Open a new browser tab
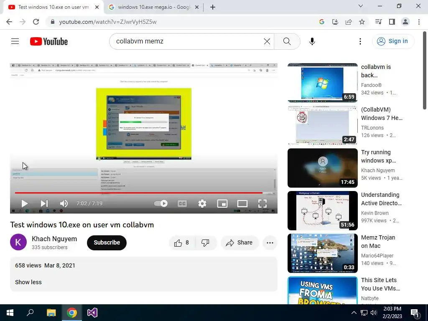Screen dimensions: 428x321 [213, 7]
